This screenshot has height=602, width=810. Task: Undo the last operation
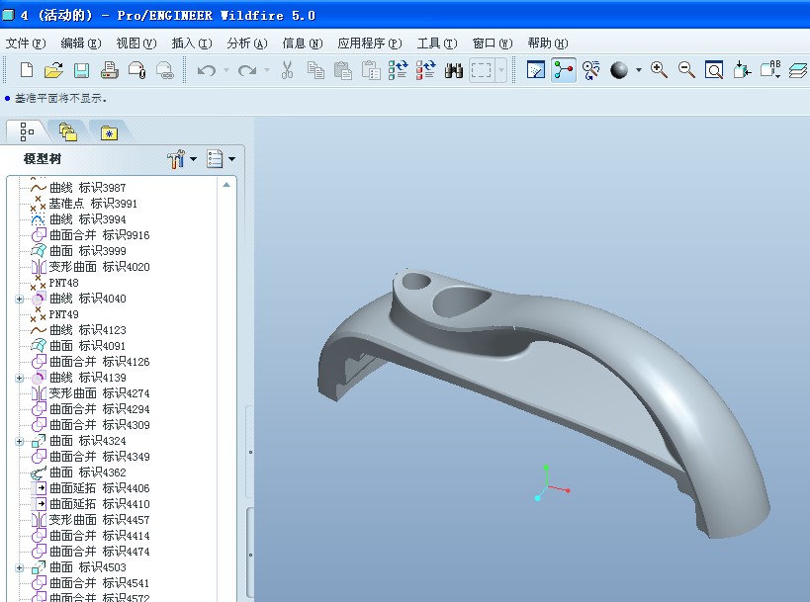coord(207,70)
